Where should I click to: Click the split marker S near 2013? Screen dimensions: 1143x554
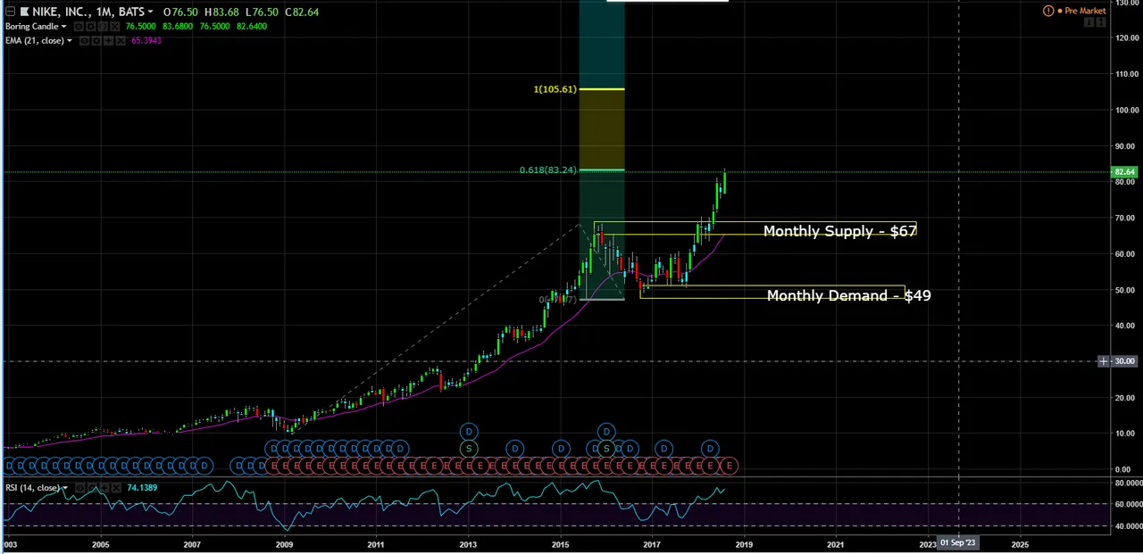(x=468, y=448)
